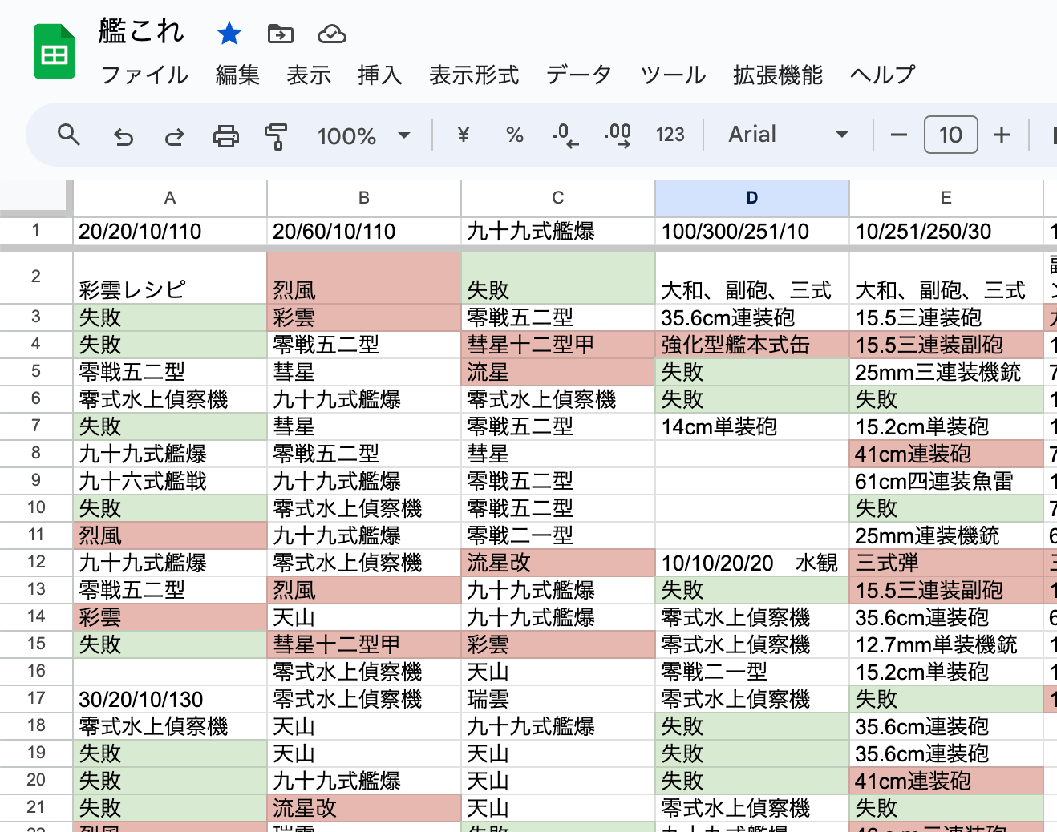Open the search menus magnifier icon

coord(69,135)
